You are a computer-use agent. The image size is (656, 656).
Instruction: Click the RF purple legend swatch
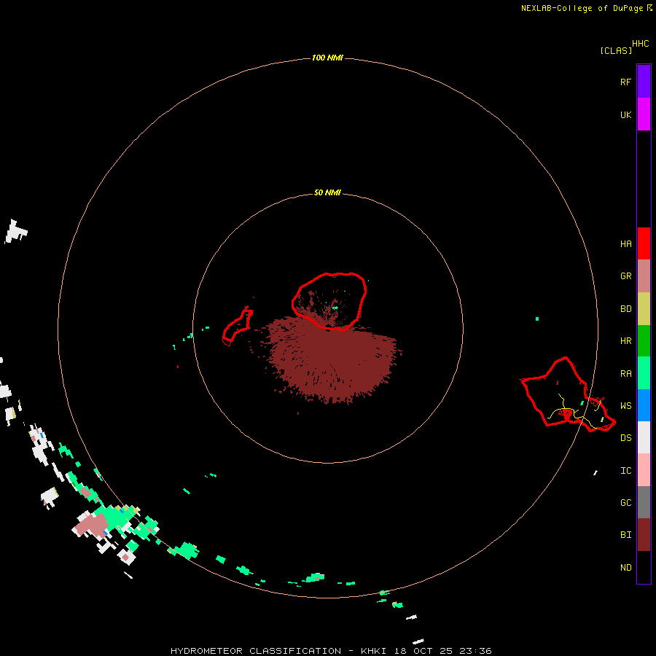pyautogui.click(x=644, y=82)
